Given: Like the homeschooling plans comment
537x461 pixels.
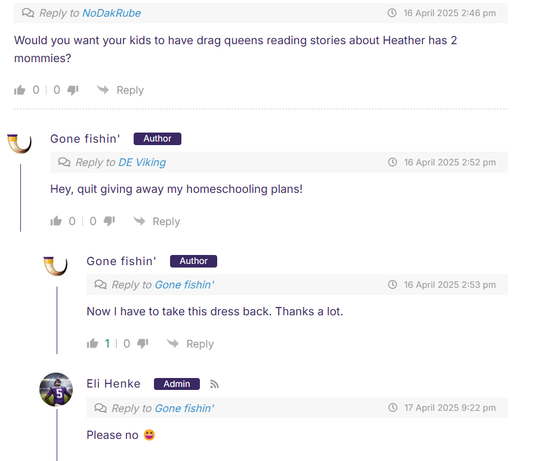Looking at the screenshot, I should point(56,221).
